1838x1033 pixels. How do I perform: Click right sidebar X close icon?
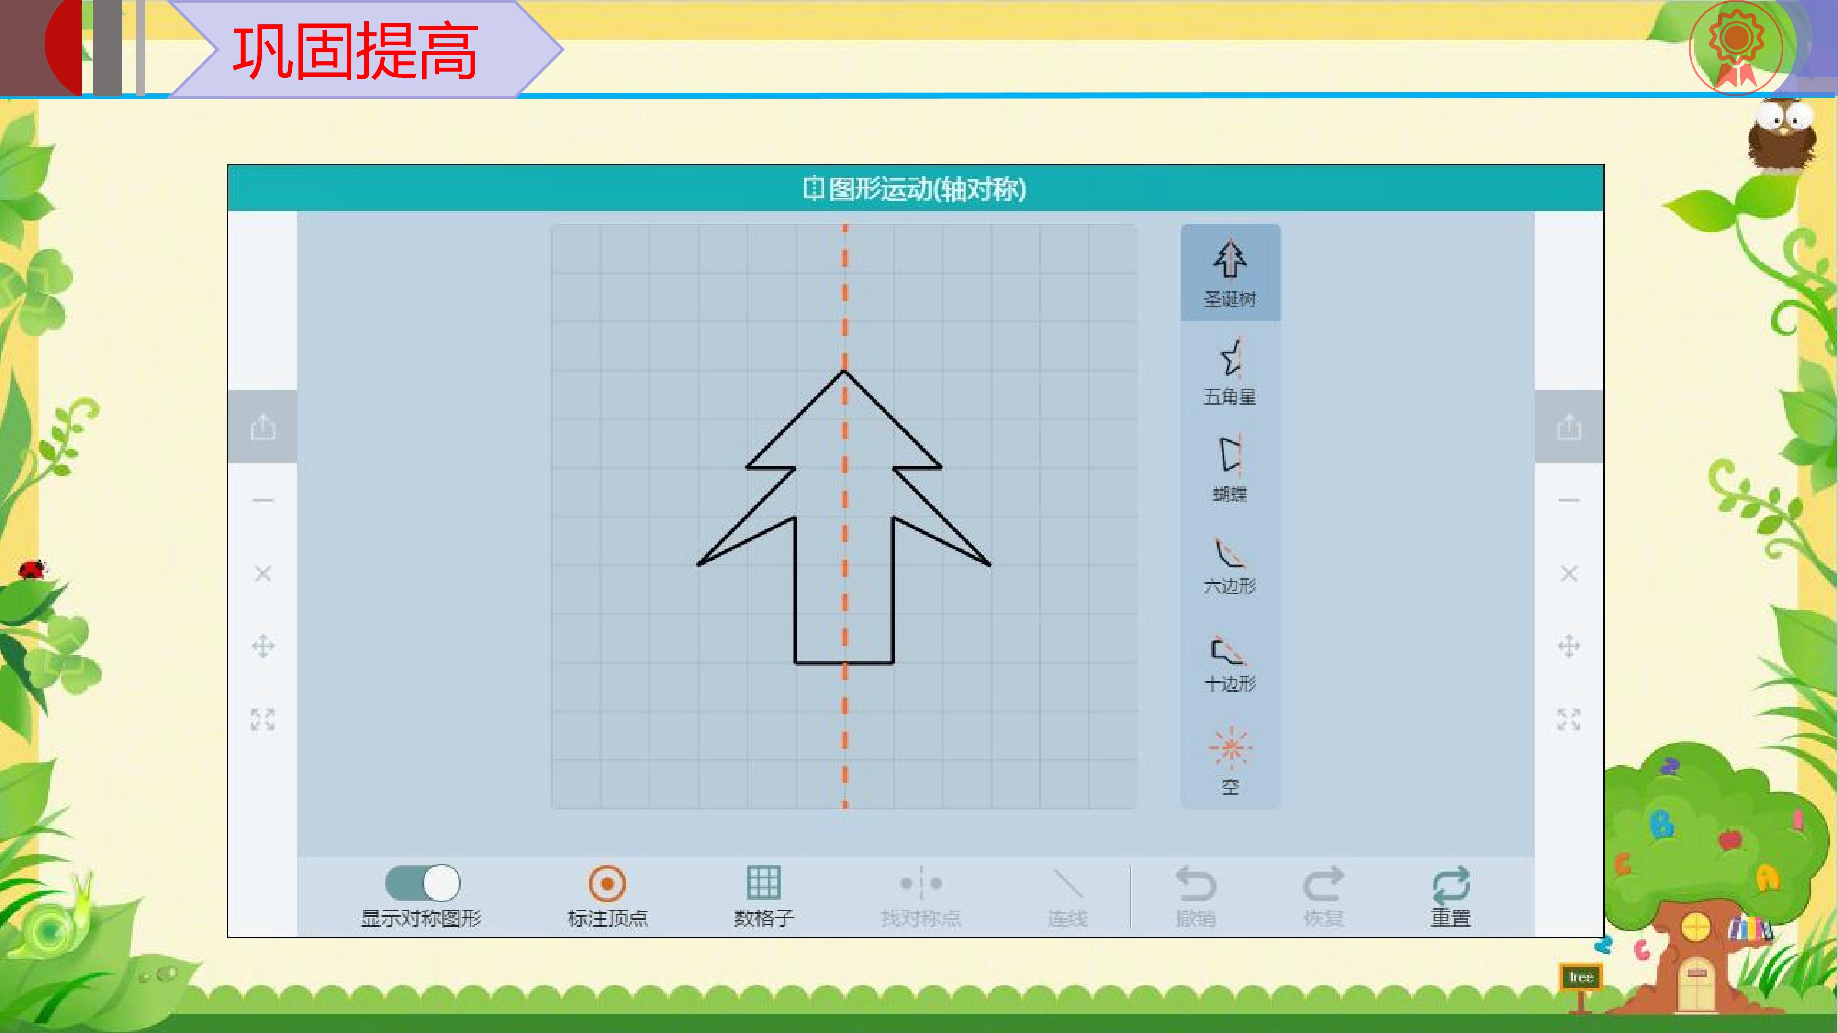click(1569, 573)
